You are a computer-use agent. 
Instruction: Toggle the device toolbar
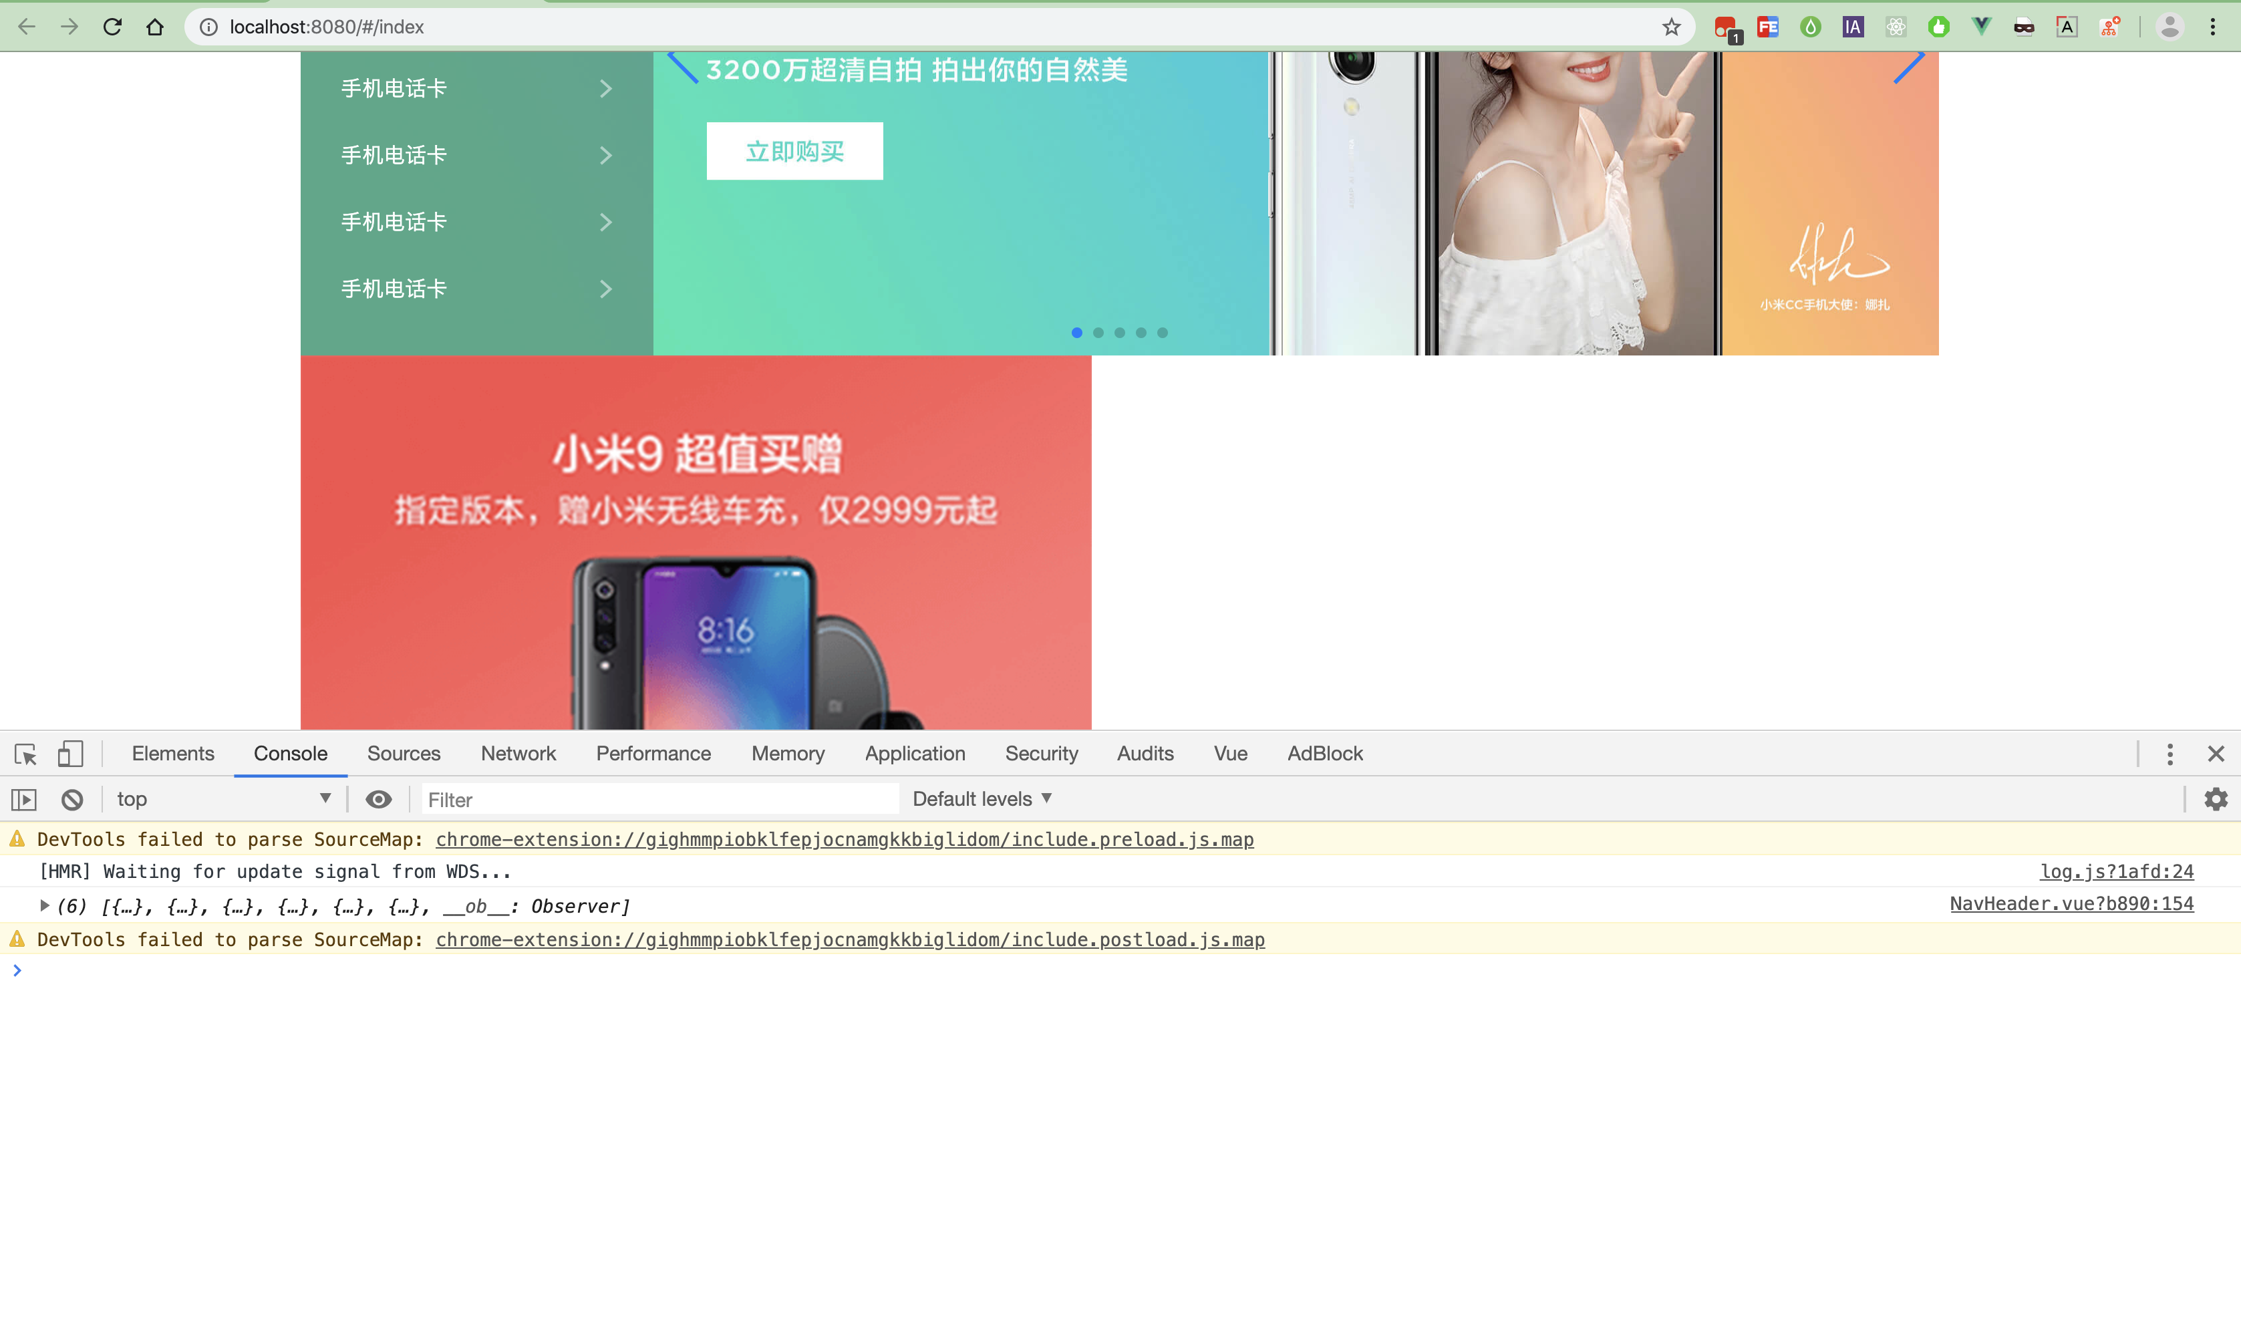click(x=69, y=753)
